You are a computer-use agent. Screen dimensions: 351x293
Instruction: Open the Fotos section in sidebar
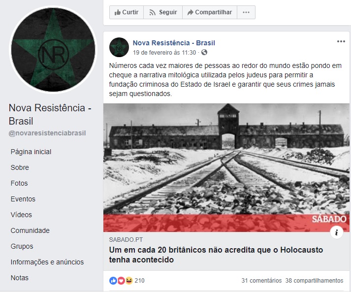pyautogui.click(x=19, y=183)
